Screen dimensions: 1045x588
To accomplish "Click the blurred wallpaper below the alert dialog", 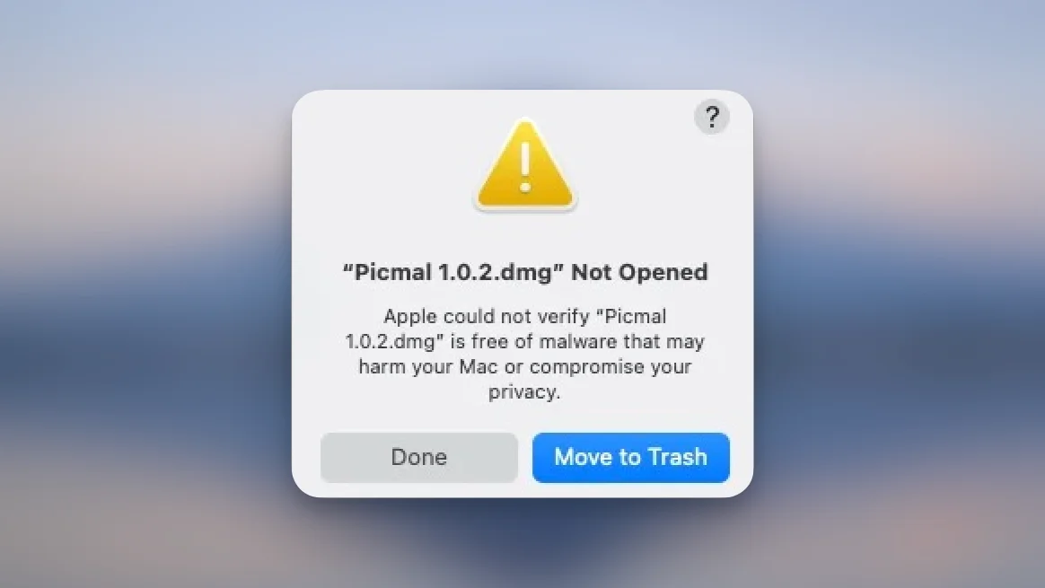I will coord(522,543).
